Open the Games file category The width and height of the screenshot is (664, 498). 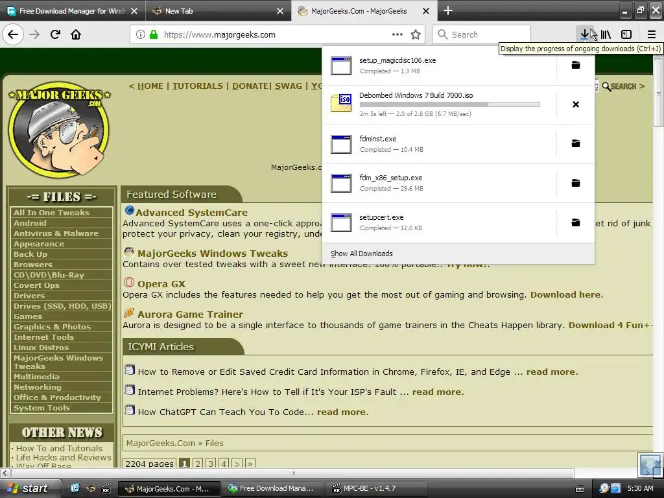click(27, 316)
